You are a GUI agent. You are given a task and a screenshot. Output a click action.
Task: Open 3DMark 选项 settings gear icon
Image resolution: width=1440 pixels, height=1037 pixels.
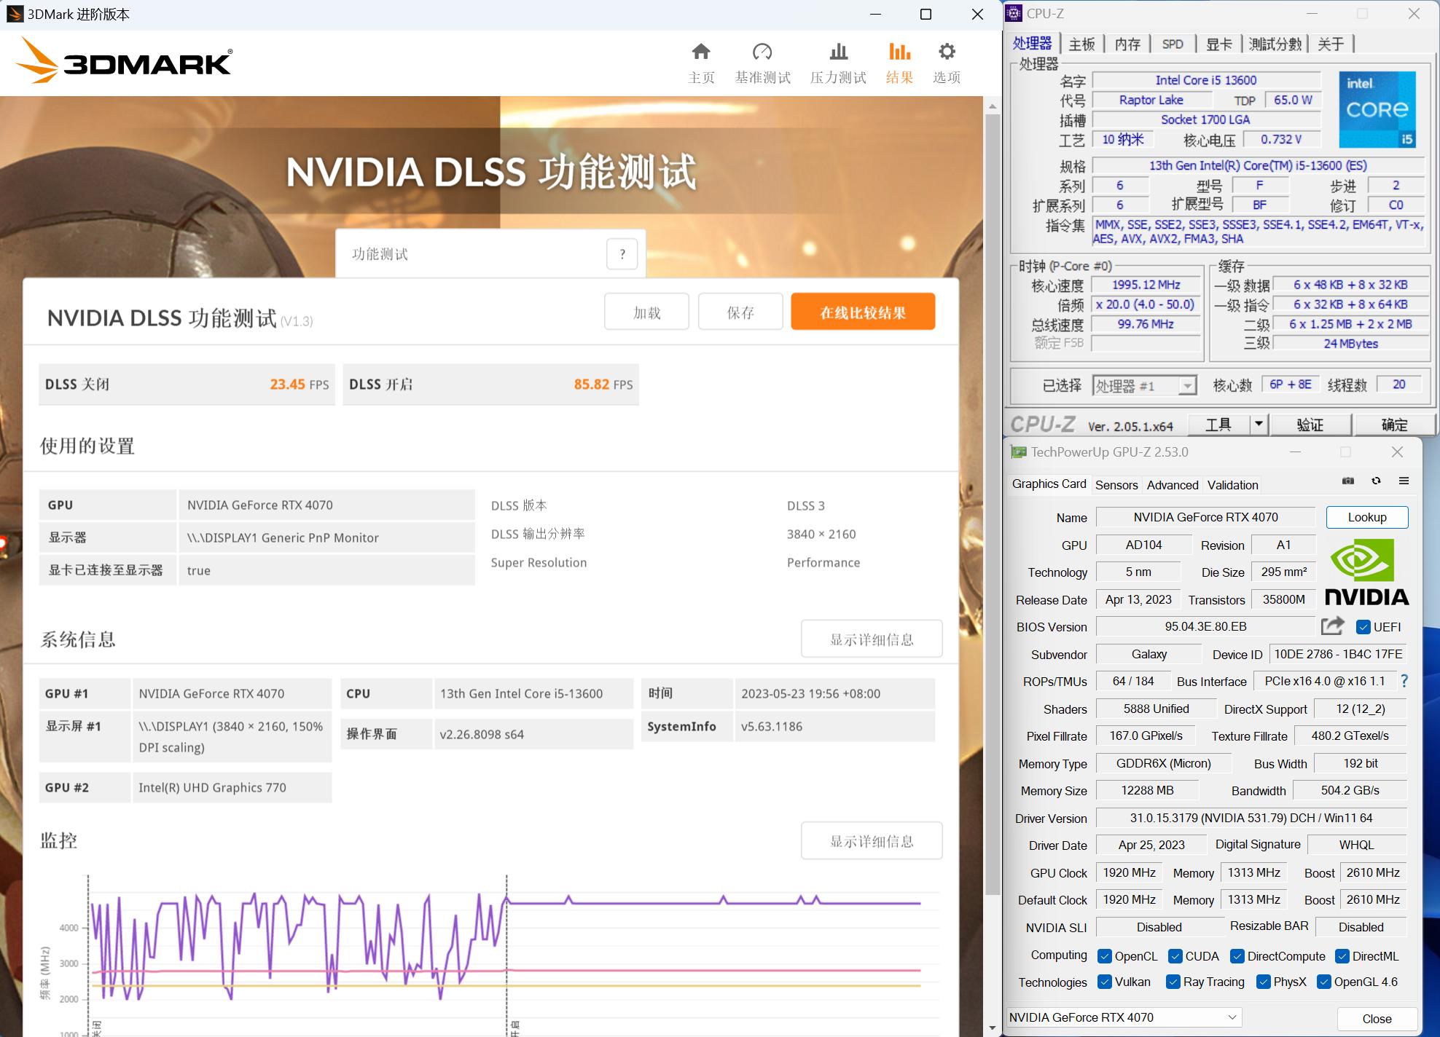pyautogui.click(x=945, y=52)
